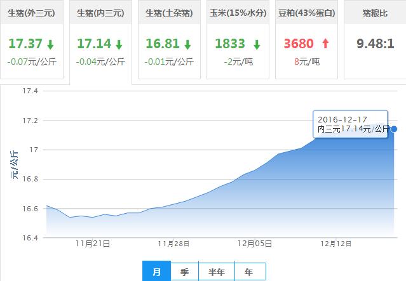Click the down arrow beside 16.81
This screenshot has height=281, width=406.
pos(187,44)
